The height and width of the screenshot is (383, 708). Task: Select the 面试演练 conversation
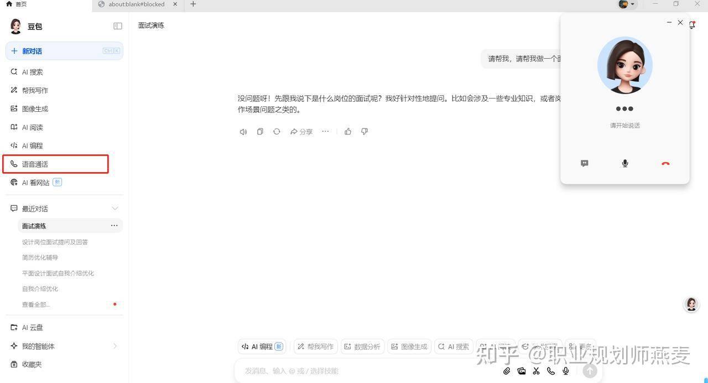[x=70, y=226]
